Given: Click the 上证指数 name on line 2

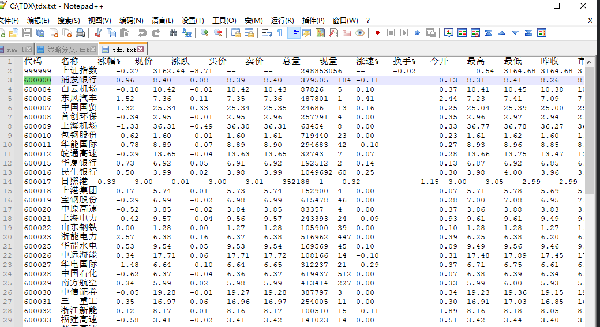Looking at the screenshot, I should (x=79, y=71).
